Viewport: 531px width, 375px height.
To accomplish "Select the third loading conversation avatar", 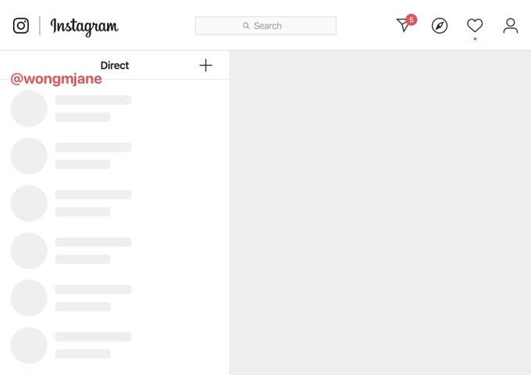I will click(29, 203).
